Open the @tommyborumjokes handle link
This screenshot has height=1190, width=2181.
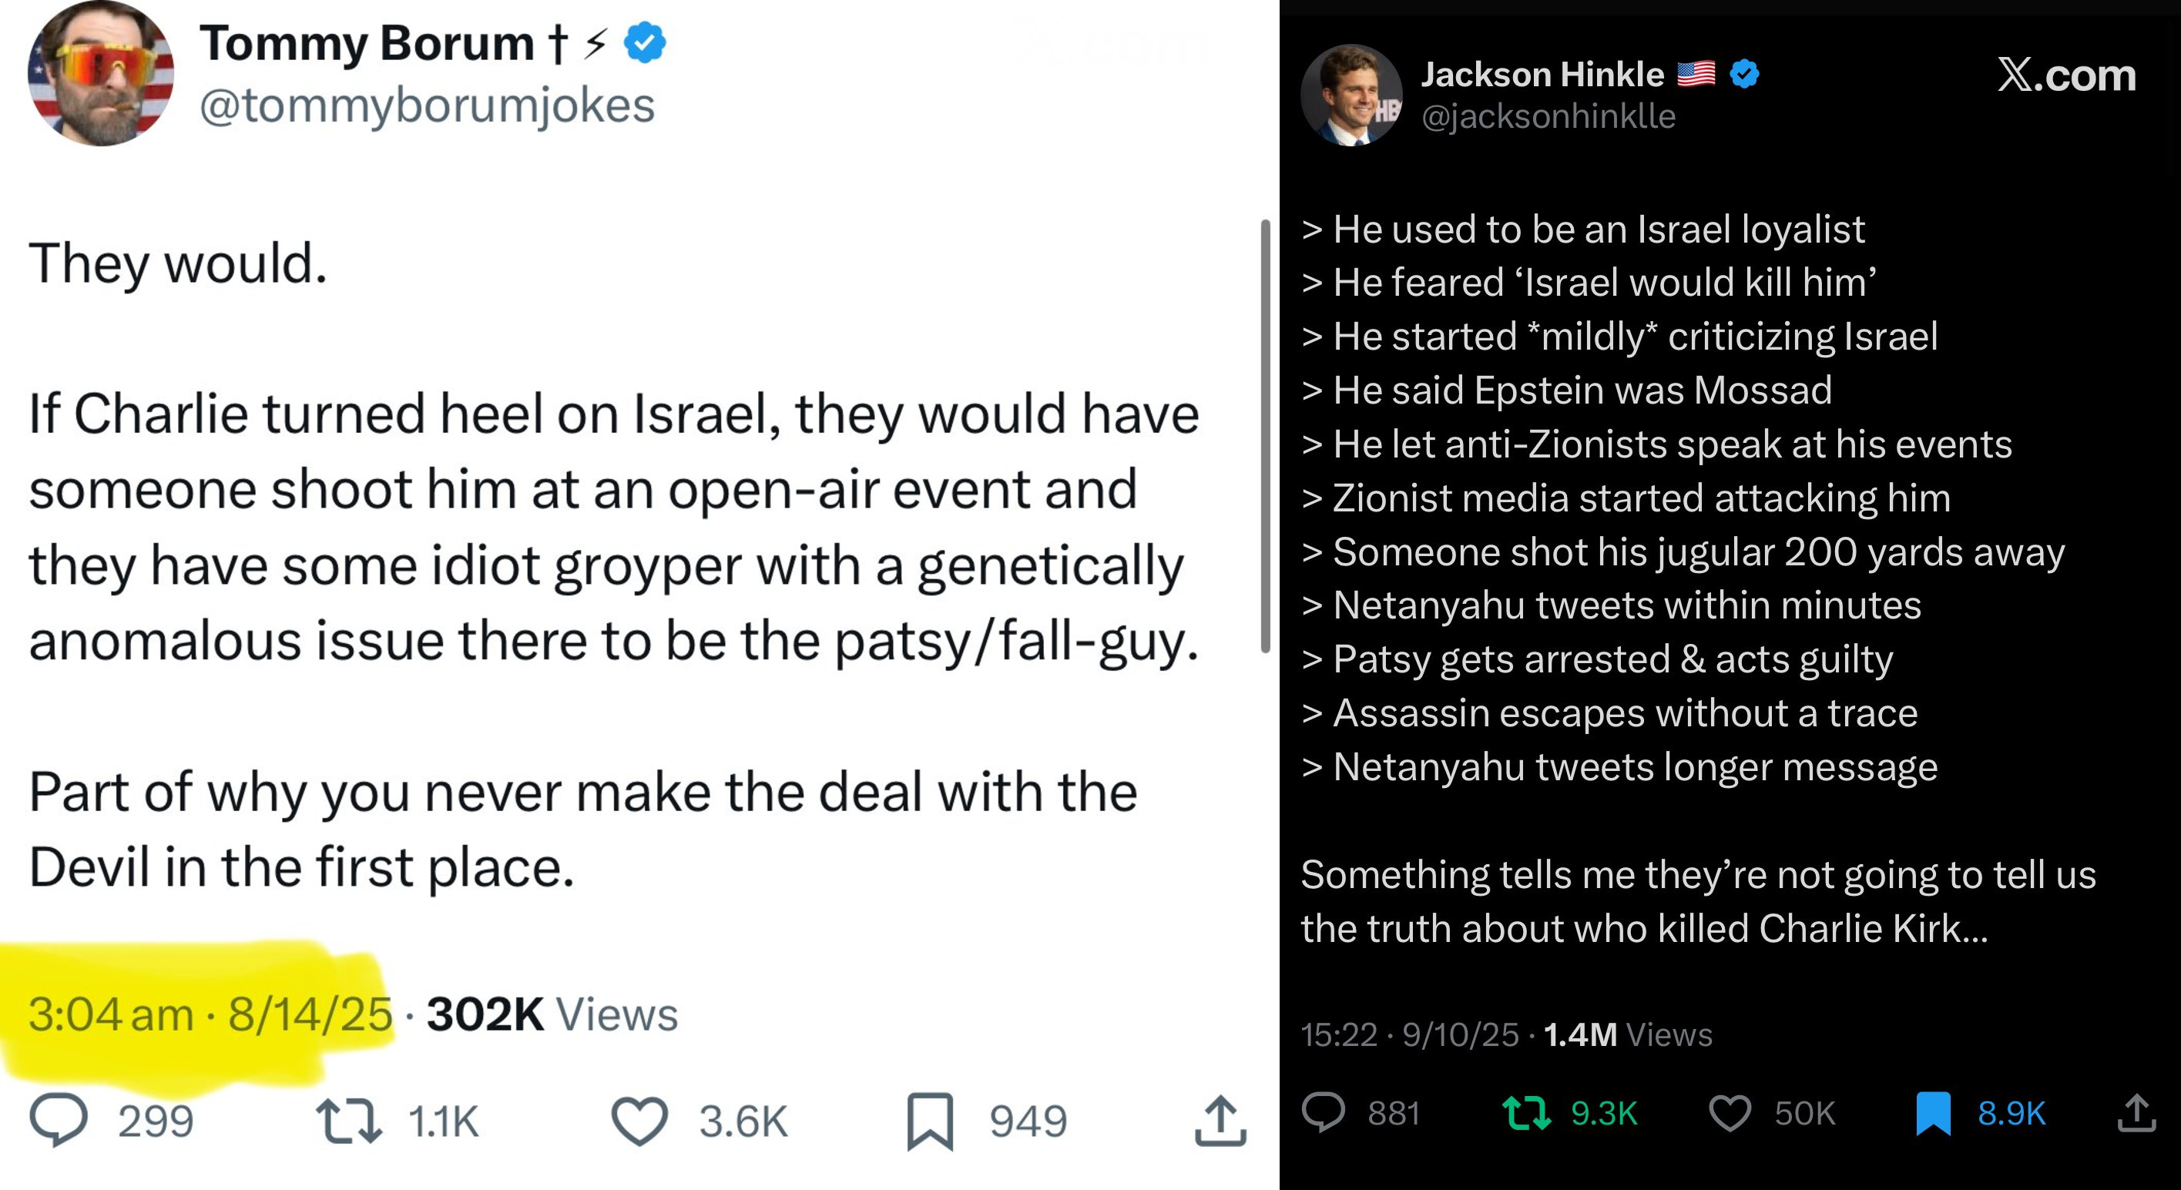(x=427, y=106)
